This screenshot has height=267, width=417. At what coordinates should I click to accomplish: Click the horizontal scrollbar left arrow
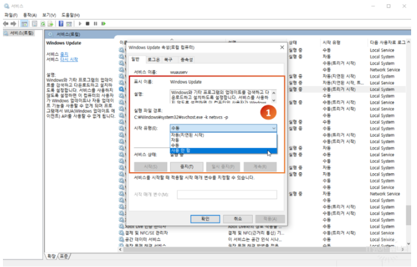[121, 249]
